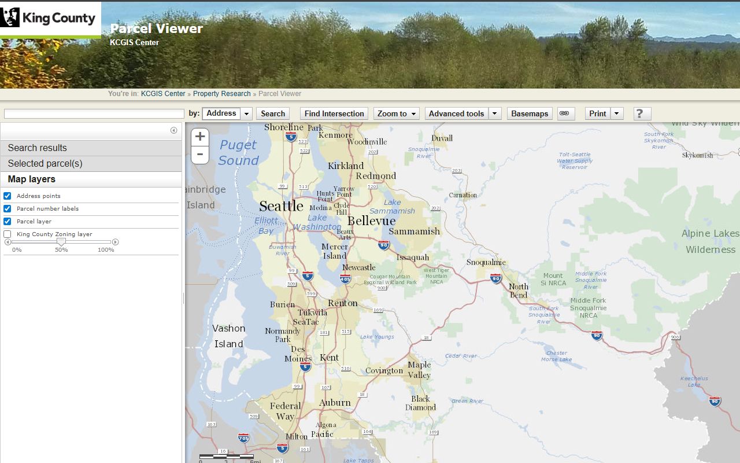Click the Maple Valley label on map
The image size is (740, 463).
(419, 369)
